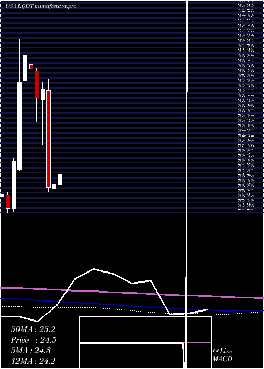Click the short magenta segment in MACD box

tap(197, 343)
